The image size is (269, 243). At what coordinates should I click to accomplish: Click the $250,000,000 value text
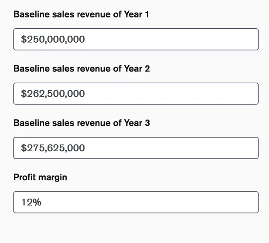pos(53,40)
